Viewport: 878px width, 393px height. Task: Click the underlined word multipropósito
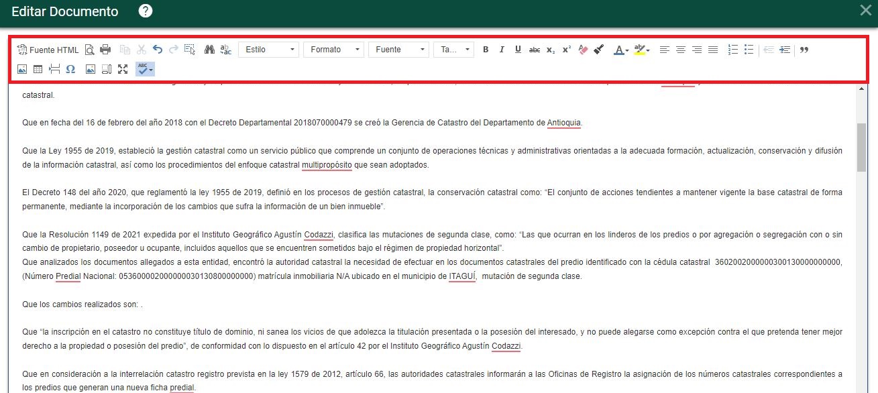[327, 165]
